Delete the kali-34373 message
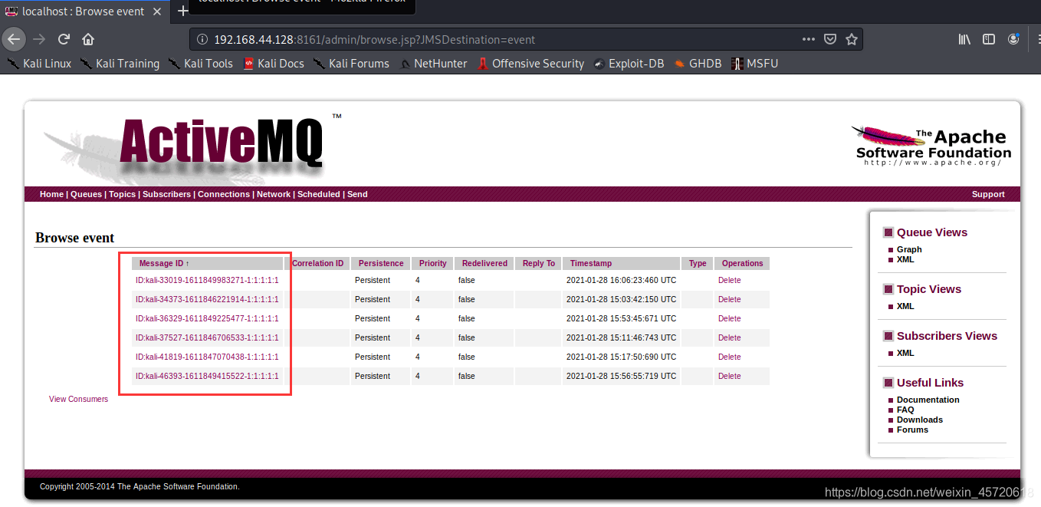This screenshot has width=1041, height=507. coord(729,299)
